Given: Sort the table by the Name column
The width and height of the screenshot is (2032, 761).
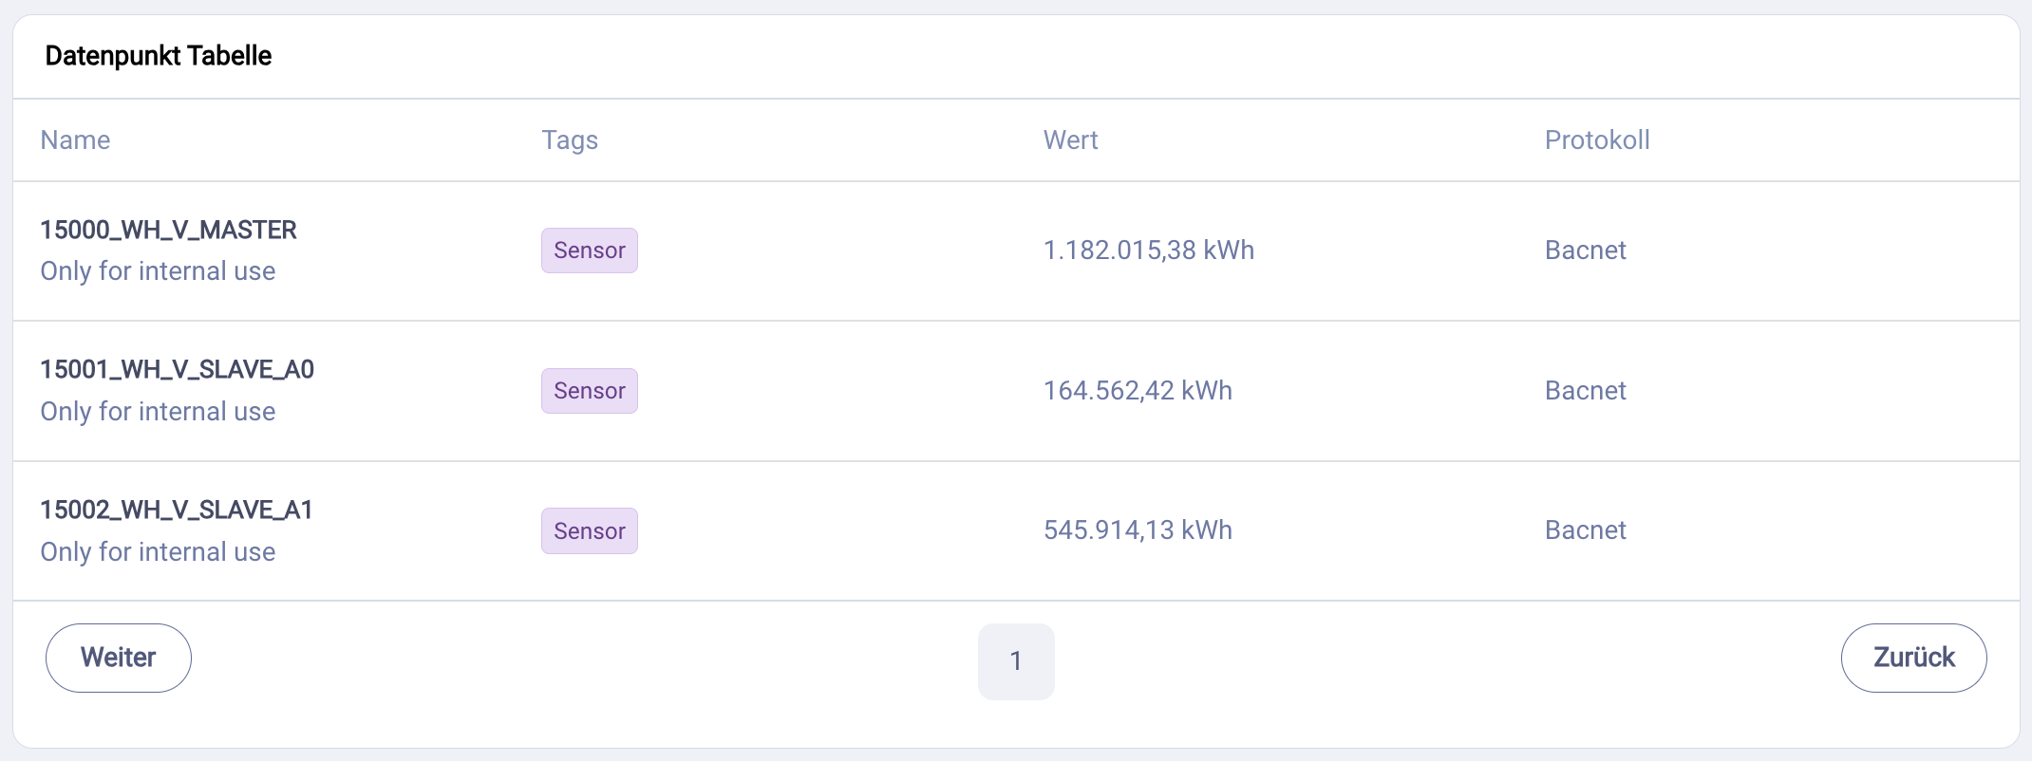Looking at the screenshot, I should pos(75,139).
